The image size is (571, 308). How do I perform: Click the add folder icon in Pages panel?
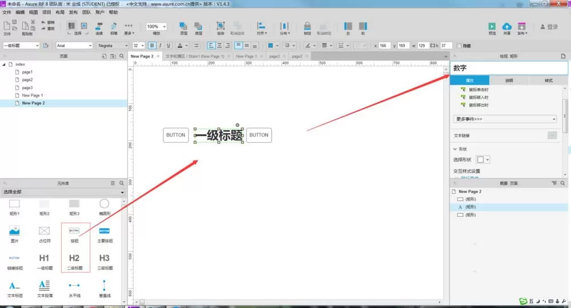[113, 56]
